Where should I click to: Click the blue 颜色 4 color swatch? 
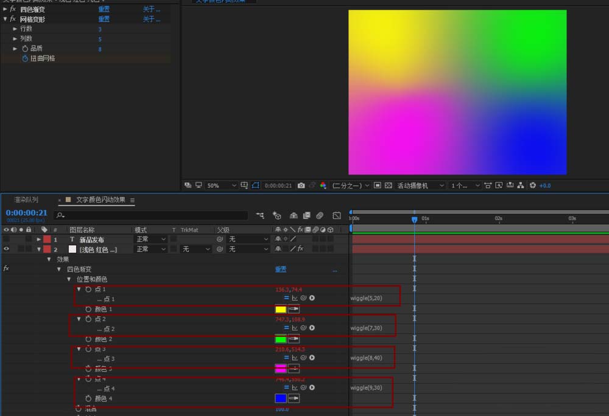[x=281, y=398]
